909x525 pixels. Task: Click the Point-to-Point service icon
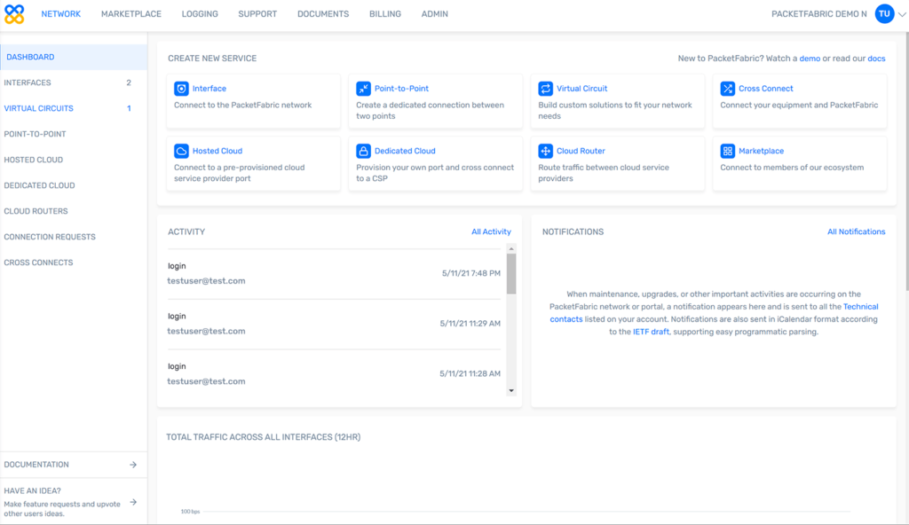pos(363,89)
